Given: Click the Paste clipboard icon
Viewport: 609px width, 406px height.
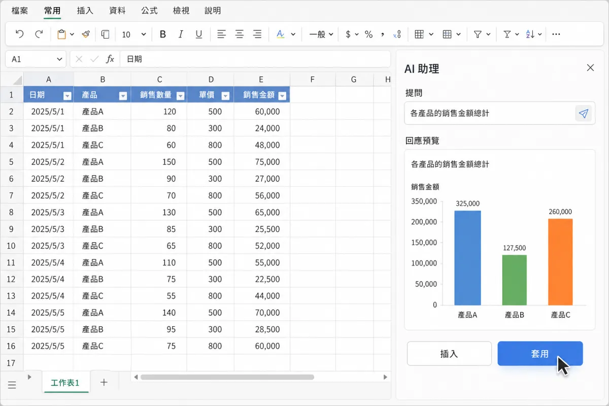Looking at the screenshot, I should point(61,34).
